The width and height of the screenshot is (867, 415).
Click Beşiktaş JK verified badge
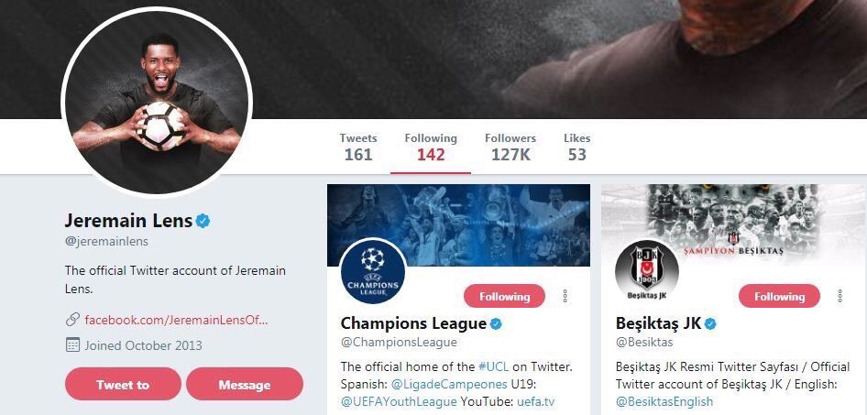point(710,323)
